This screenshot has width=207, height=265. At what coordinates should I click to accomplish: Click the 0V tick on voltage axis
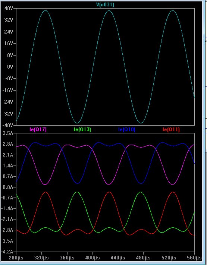pos(10,67)
